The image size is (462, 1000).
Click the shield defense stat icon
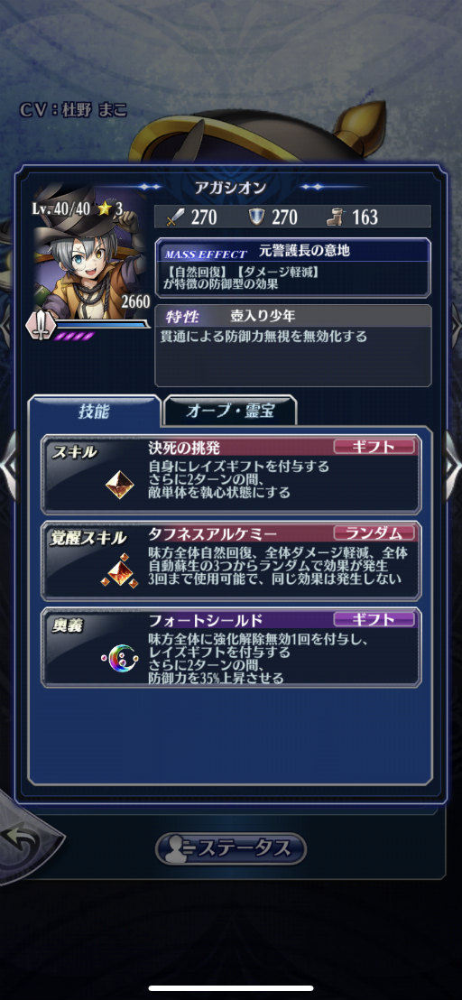click(256, 218)
